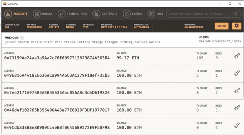
Task: Show private key for account index 2
Action: [237, 91]
